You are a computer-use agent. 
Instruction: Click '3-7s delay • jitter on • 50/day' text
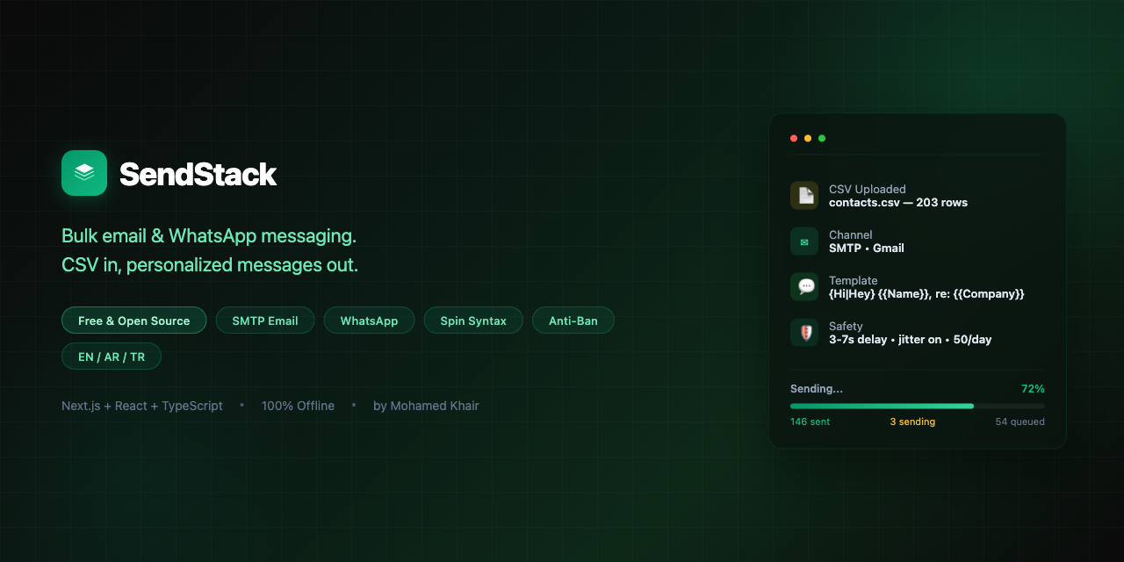click(x=911, y=340)
